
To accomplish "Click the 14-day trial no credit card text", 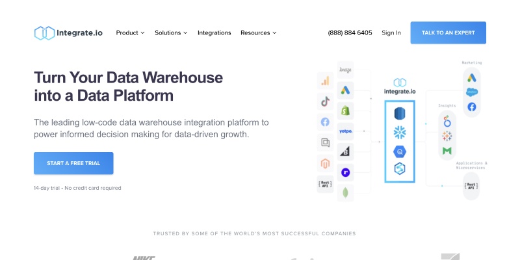I will pyautogui.click(x=77, y=188).
